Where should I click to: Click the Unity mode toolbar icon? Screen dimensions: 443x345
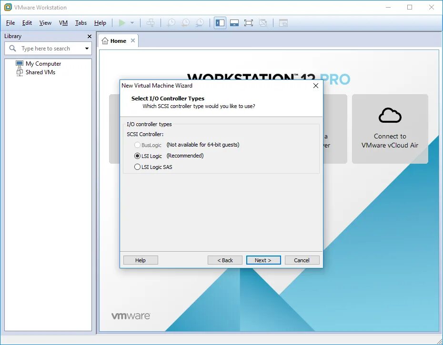[263, 23]
